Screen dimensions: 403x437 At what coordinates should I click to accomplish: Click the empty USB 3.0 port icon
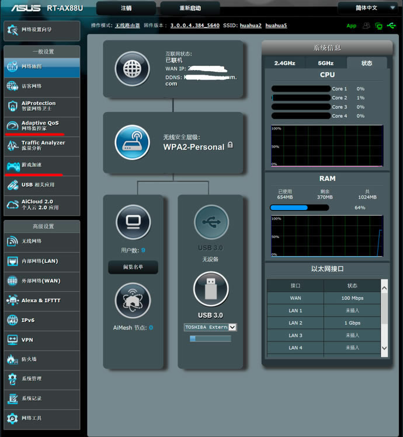[x=210, y=222]
